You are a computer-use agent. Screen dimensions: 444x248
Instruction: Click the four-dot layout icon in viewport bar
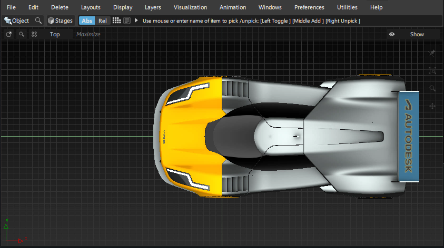[x=34, y=34]
